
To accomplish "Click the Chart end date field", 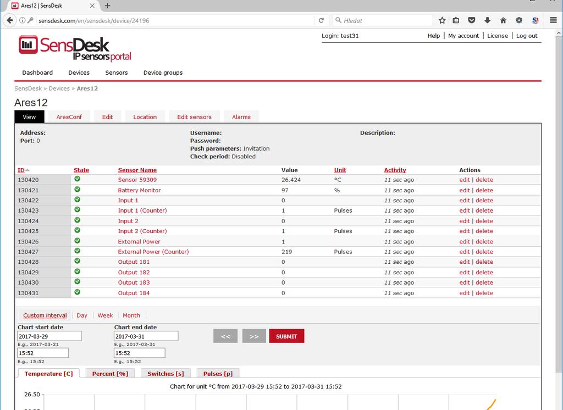I will 146,336.
